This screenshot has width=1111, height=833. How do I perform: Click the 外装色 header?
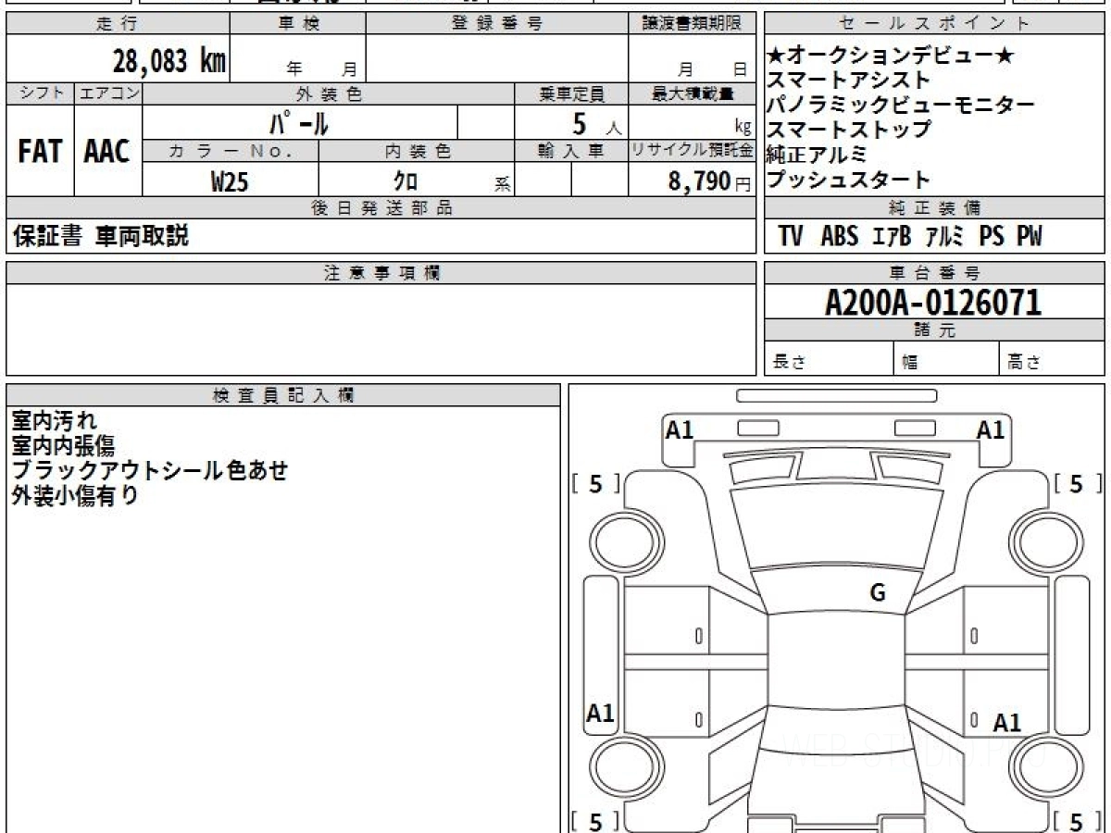(329, 93)
